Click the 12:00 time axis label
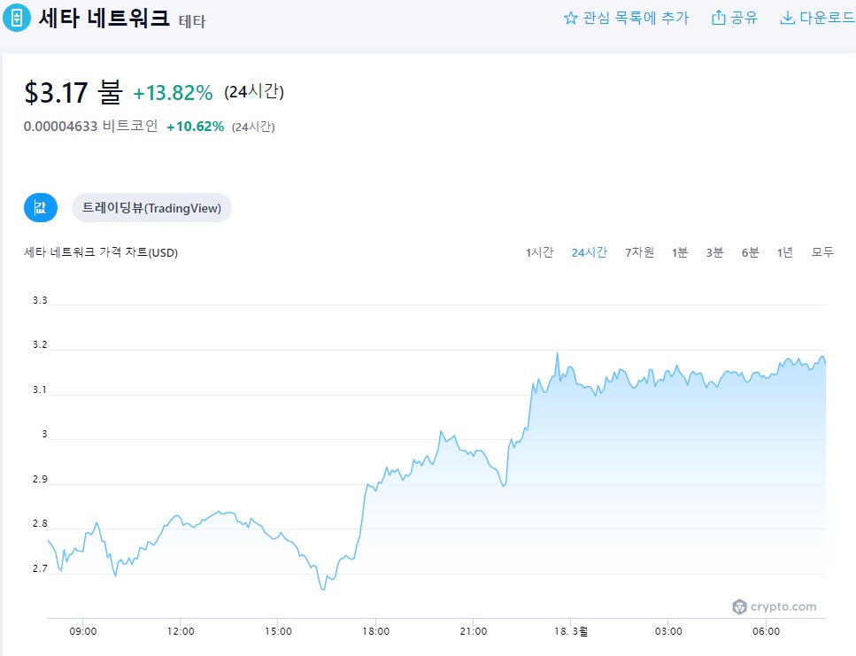 tap(181, 631)
